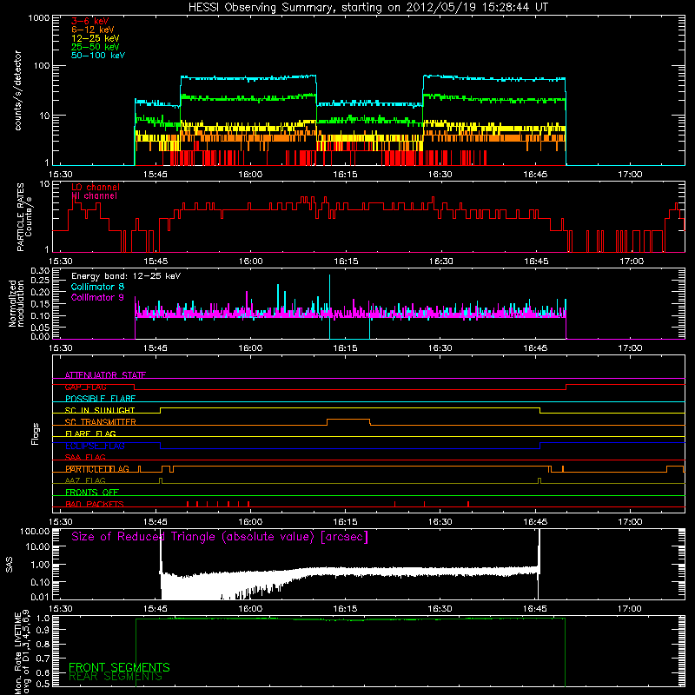The image size is (695, 695).
Task: Select the SC_TRANSMITTER flag label
Action: pos(100,422)
